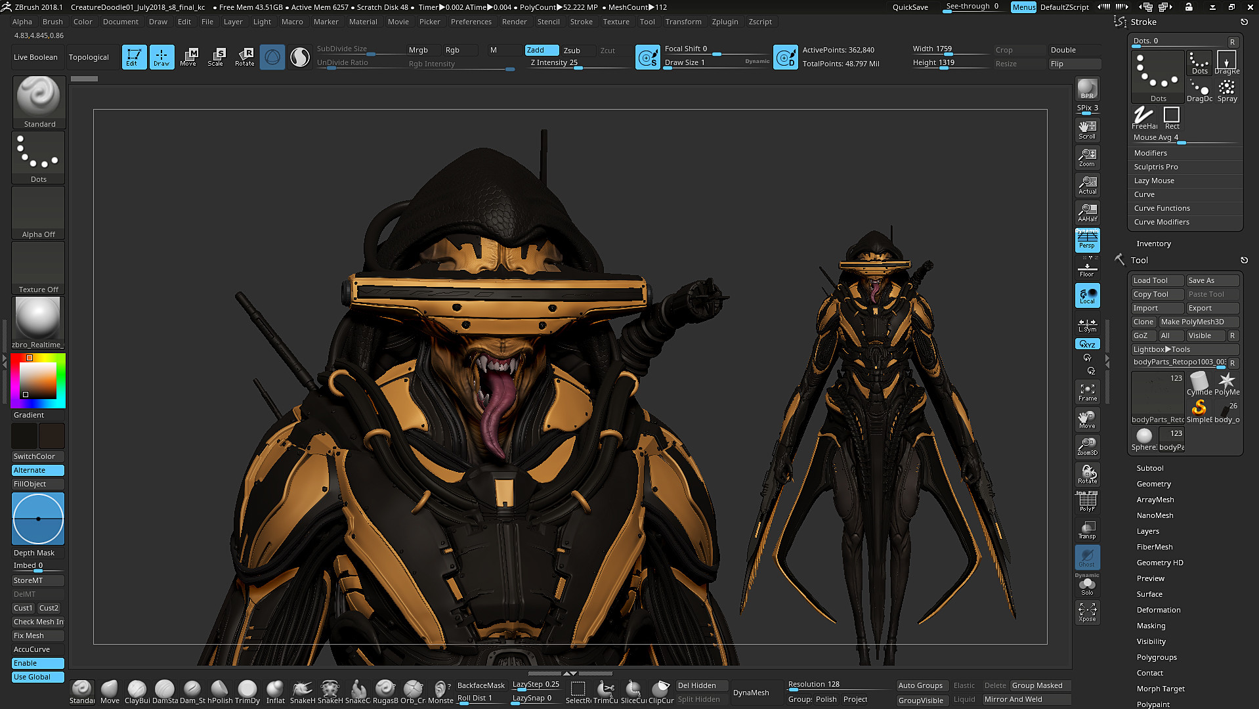Pick the FreeHand stroke icon
The height and width of the screenshot is (709, 1259).
coord(1144,118)
